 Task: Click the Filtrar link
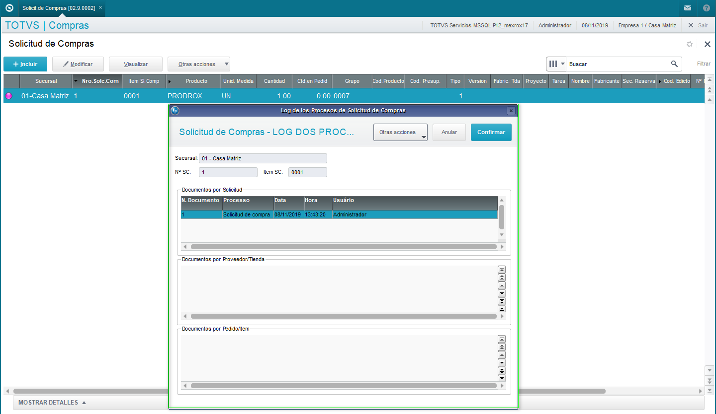[x=704, y=64]
